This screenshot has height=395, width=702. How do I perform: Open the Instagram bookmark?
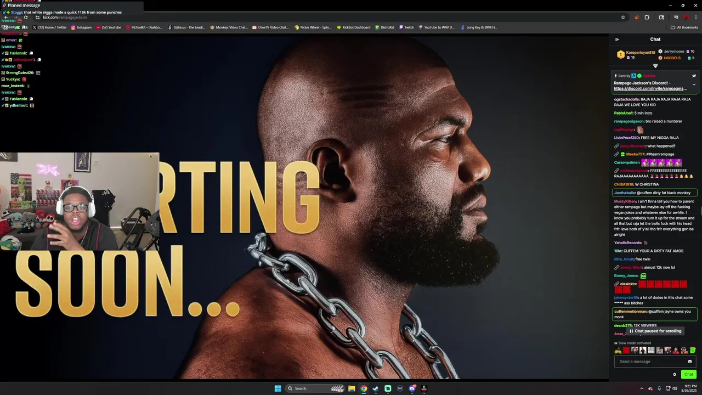(81, 27)
